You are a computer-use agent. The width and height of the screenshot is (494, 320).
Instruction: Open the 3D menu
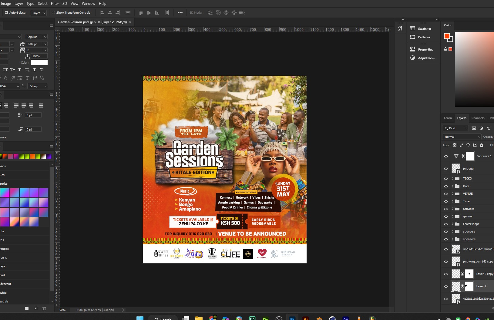65,4
